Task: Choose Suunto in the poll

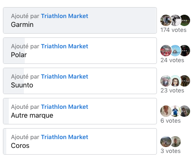Action: tap(80, 81)
